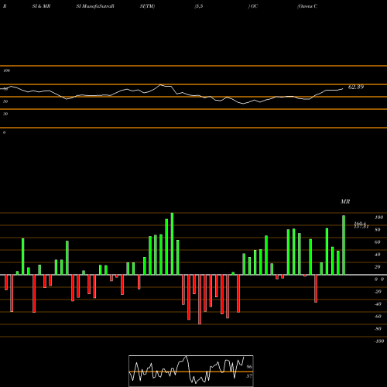Click the 'SI(TM)' header text
387x387 pixels.
click(147, 6)
